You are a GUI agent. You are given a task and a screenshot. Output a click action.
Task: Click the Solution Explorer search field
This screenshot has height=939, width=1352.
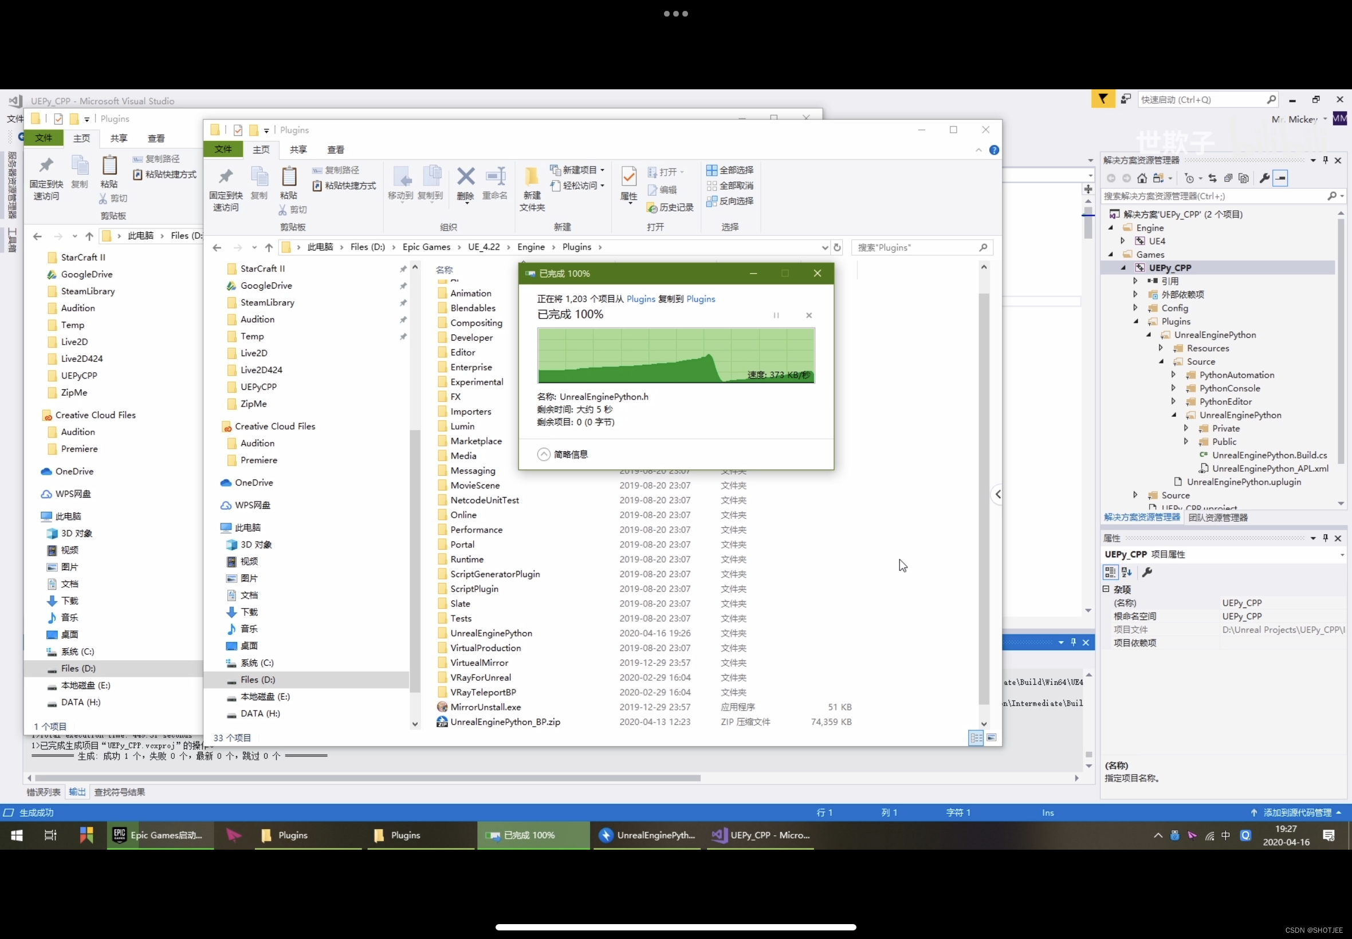click(x=1223, y=196)
